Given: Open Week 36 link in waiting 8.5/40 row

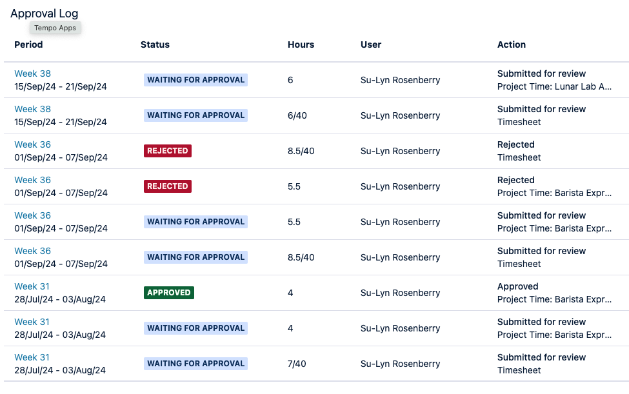Looking at the screenshot, I should tap(32, 251).
